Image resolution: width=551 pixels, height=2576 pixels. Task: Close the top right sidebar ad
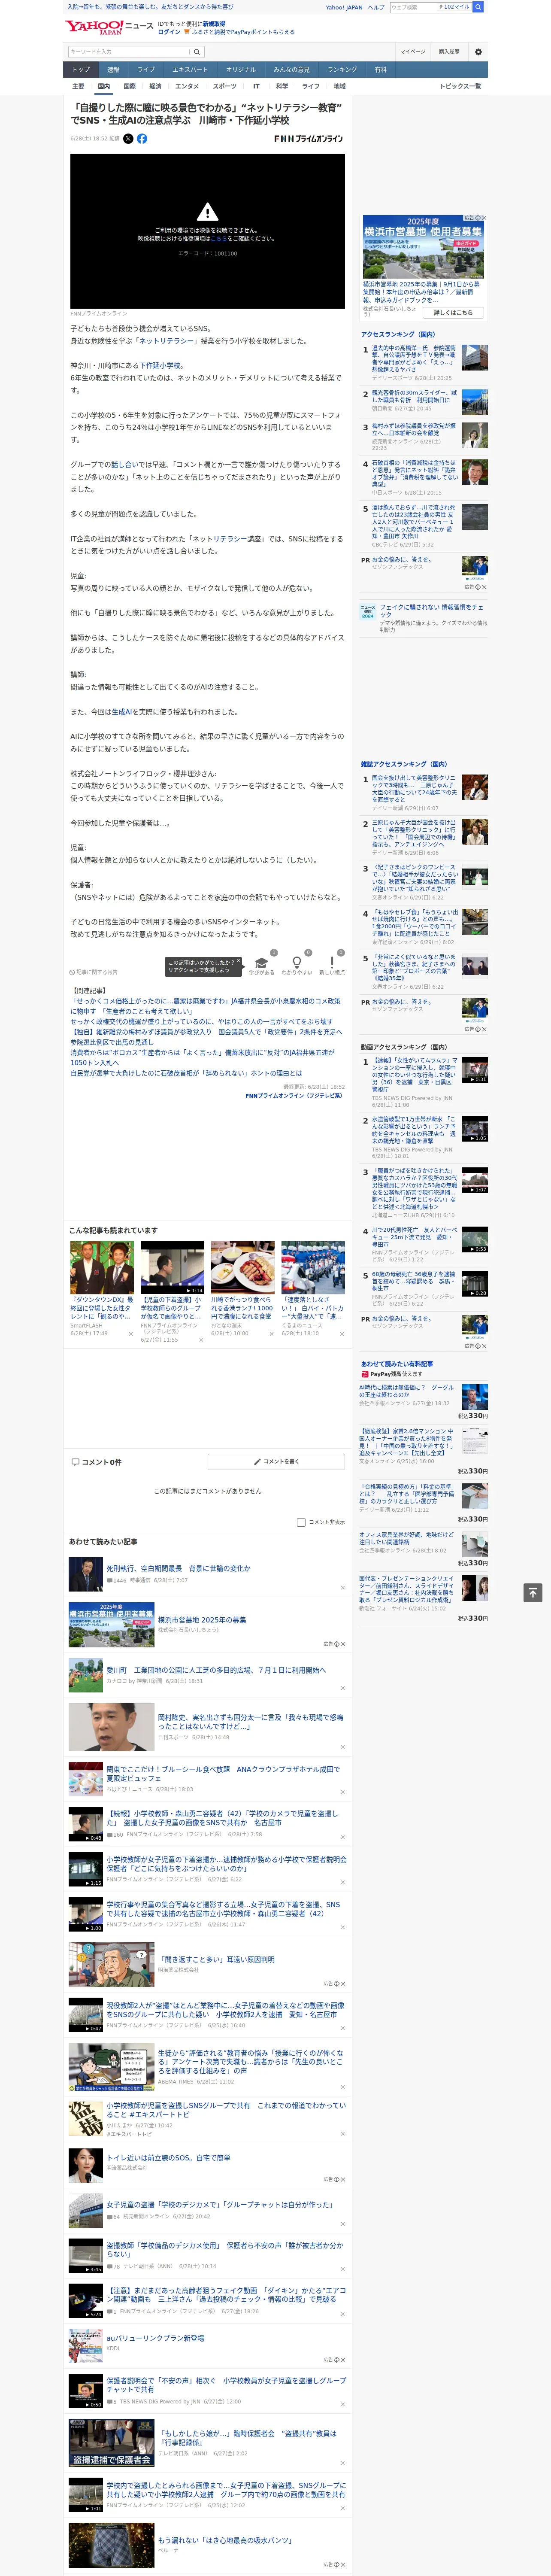tap(483, 218)
